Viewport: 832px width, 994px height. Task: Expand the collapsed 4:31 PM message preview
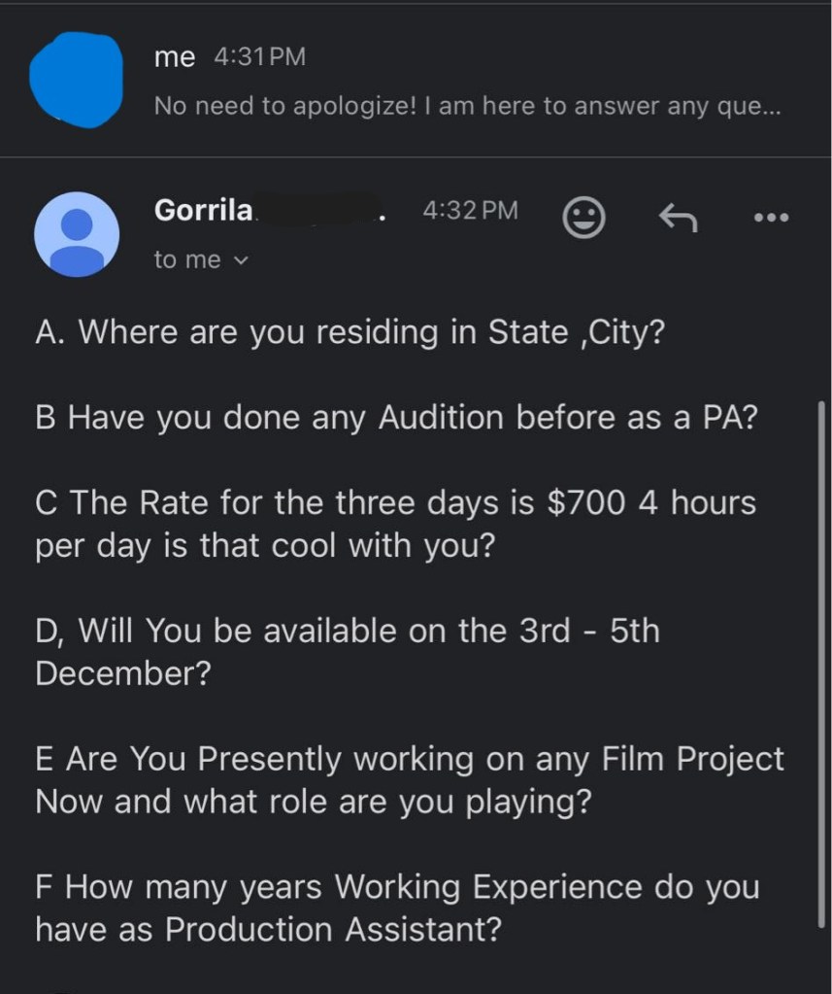point(468,106)
